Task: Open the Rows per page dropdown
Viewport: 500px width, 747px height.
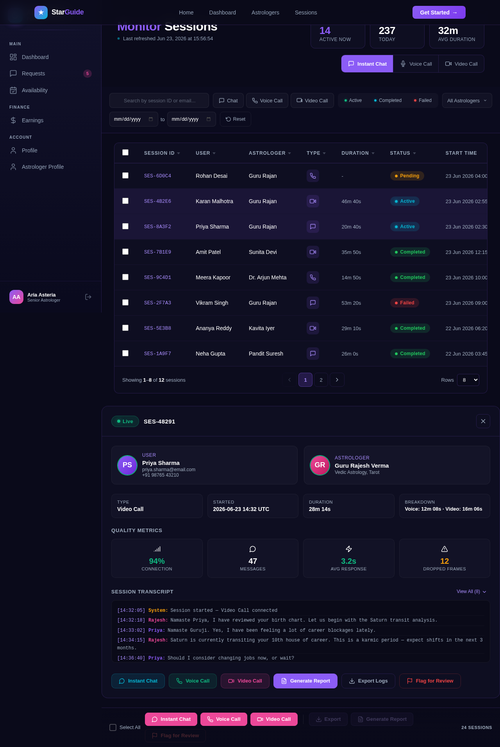Action: pos(468,380)
